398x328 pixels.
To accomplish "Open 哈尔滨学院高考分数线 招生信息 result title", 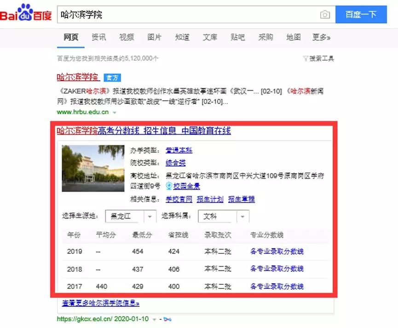I will pyautogui.click(x=144, y=131).
